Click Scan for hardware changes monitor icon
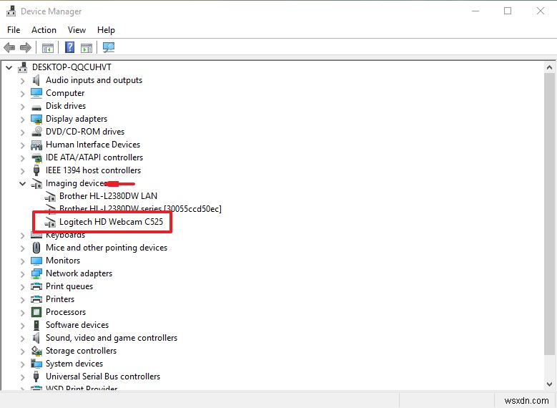The width and height of the screenshot is (557, 408). [109, 47]
